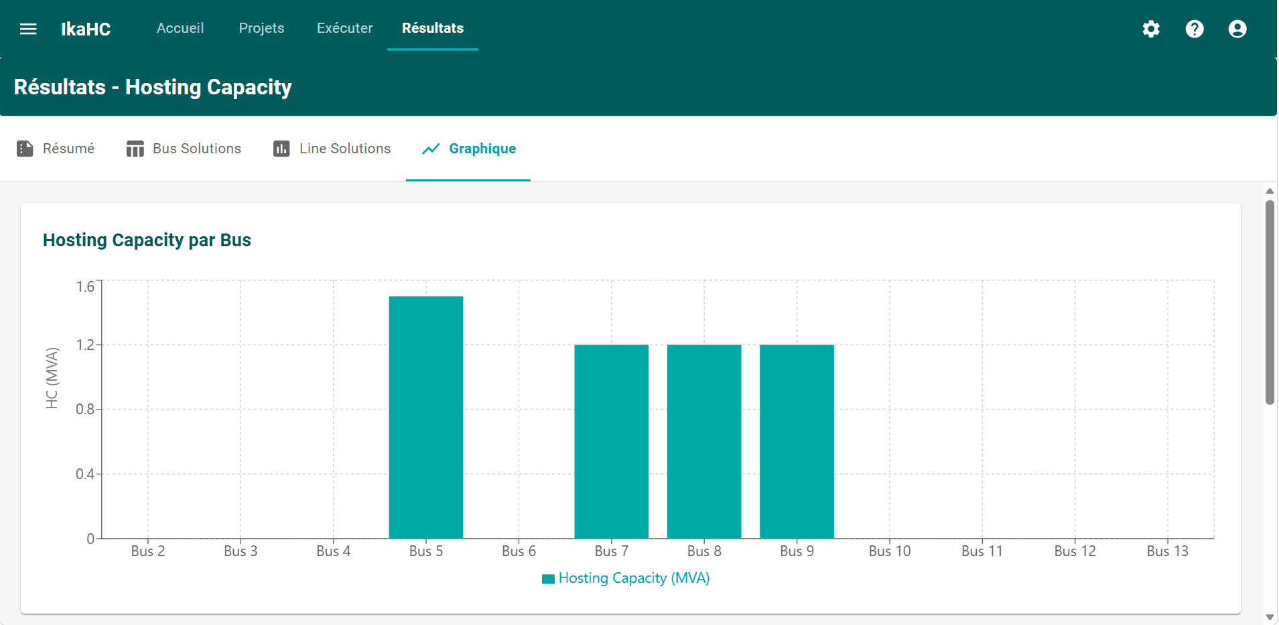Click the '1.6' y-axis value

pyautogui.click(x=85, y=287)
